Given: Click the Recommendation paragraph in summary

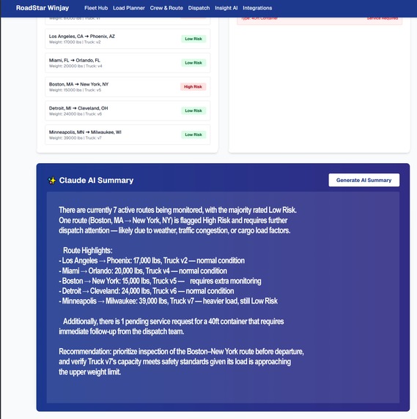Looking at the screenshot, I should [x=181, y=361].
